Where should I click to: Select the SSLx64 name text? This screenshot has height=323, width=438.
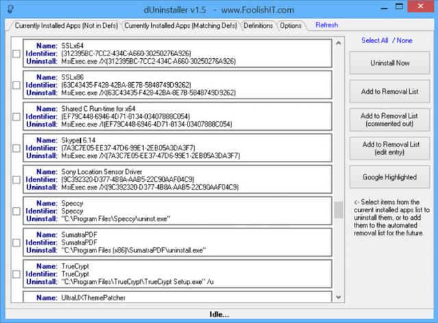[x=73, y=46]
